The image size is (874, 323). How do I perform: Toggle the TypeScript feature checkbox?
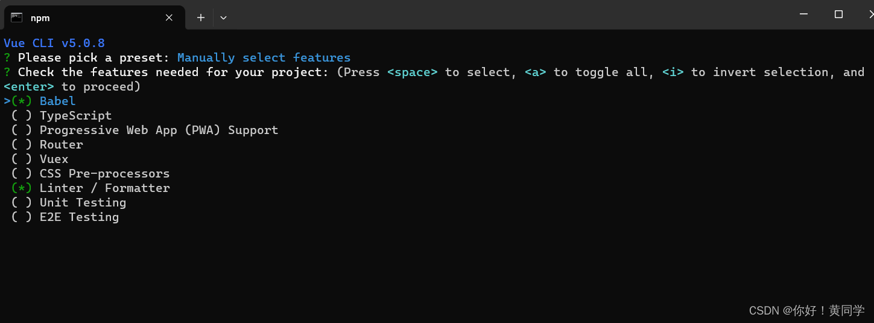click(22, 115)
